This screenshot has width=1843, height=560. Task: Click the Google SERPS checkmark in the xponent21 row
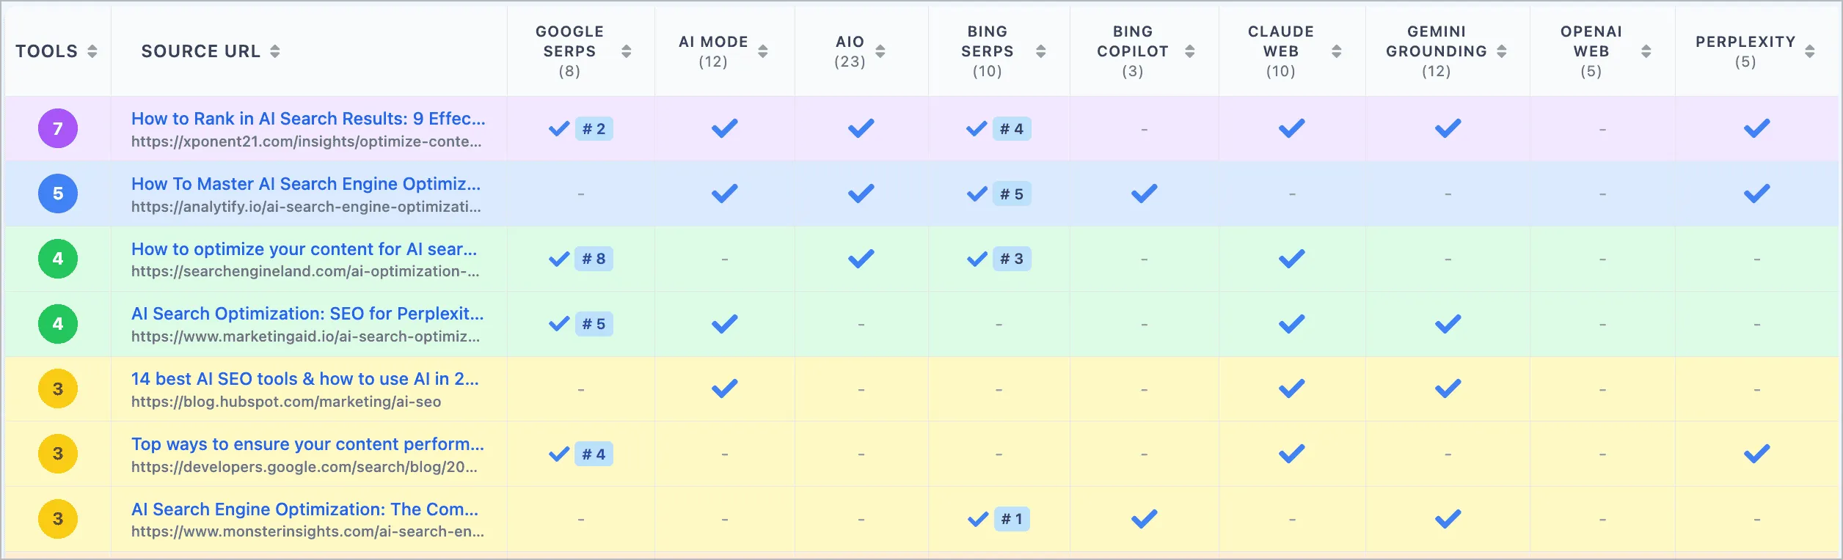[x=559, y=128]
